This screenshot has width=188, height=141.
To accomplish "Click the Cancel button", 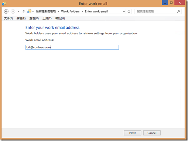I will coord(152,133).
